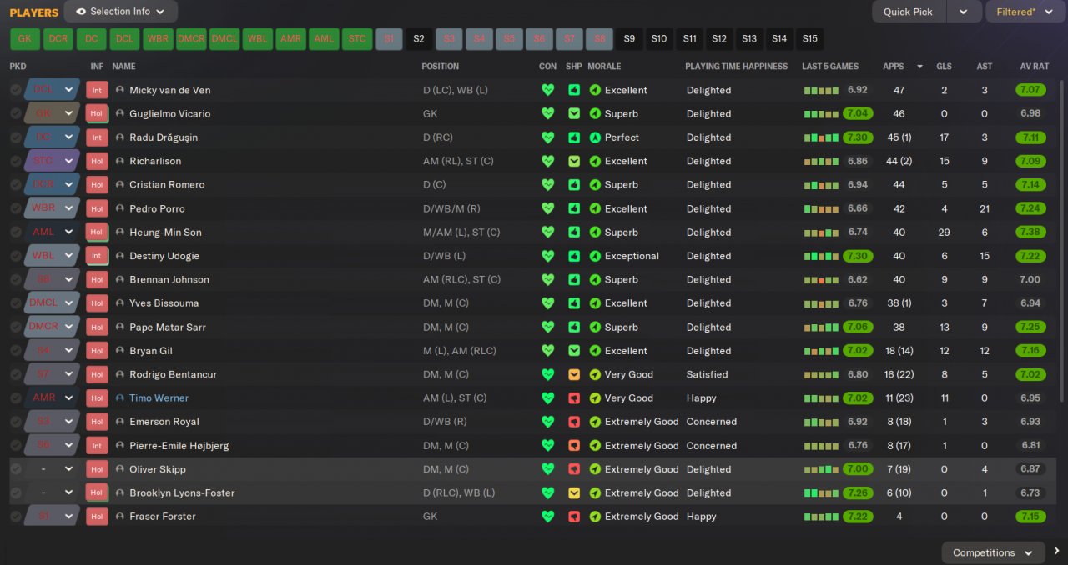Click Richarlison's match sharpness icon
Viewport: 1068px width, 565px height.
[574, 161]
